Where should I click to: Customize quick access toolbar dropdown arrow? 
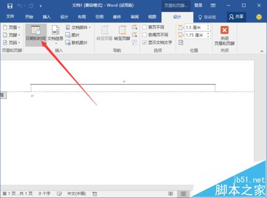(x=41, y=6)
